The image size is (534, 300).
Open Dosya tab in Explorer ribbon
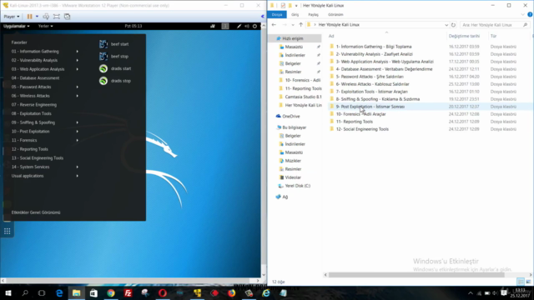click(x=277, y=15)
